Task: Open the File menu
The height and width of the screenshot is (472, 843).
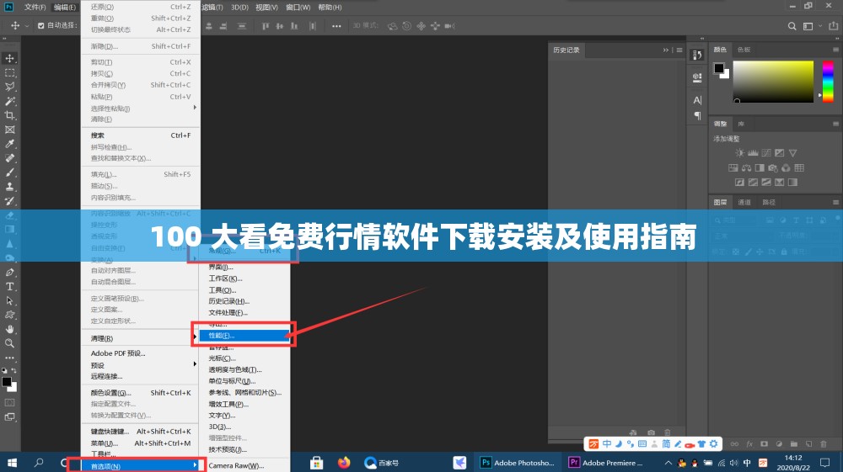Action: tap(35, 7)
